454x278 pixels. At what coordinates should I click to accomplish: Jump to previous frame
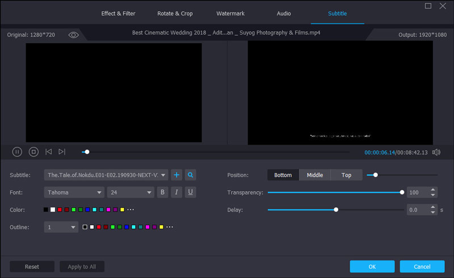(x=49, y=152)
